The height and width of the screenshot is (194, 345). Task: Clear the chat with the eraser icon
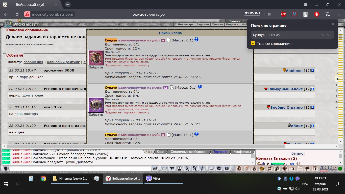point(164,168)
